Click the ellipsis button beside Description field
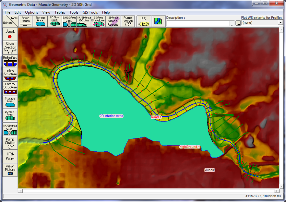The height and width of the screenshot is (202, 286). point(238,23)
